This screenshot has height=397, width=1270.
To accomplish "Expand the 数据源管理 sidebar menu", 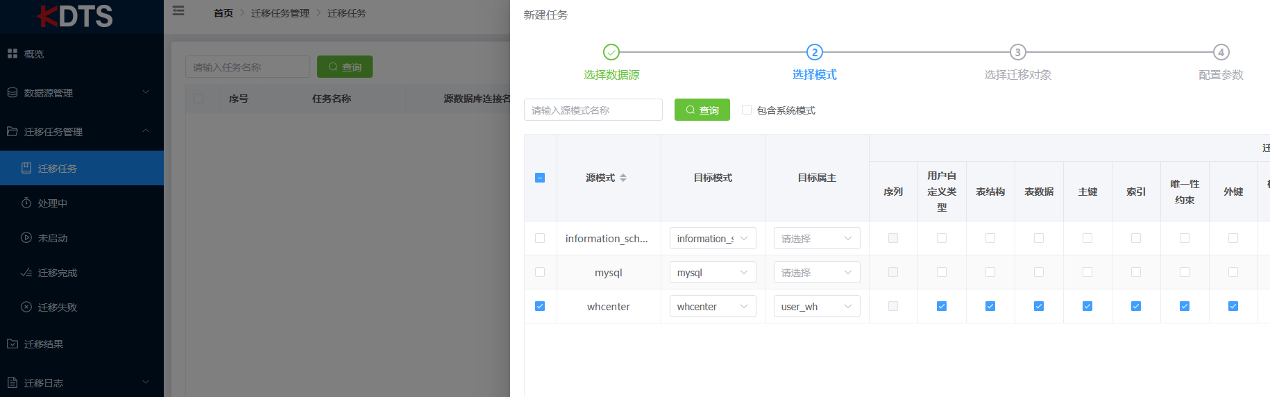I will [76, 93].
